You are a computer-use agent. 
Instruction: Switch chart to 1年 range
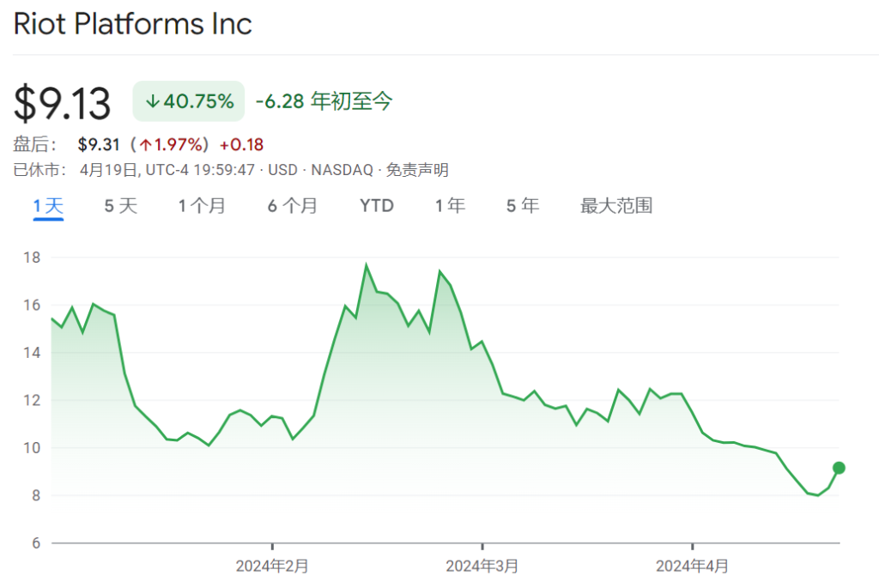tap(450, 206)
